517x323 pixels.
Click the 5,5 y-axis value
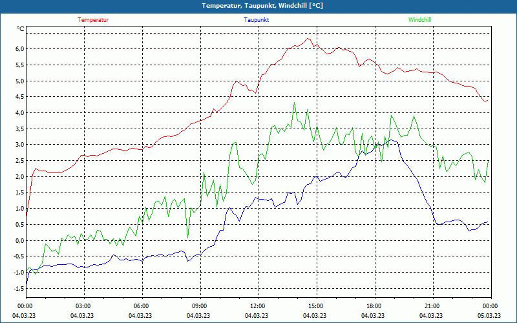pyautogui.click(x=20, y=65)
